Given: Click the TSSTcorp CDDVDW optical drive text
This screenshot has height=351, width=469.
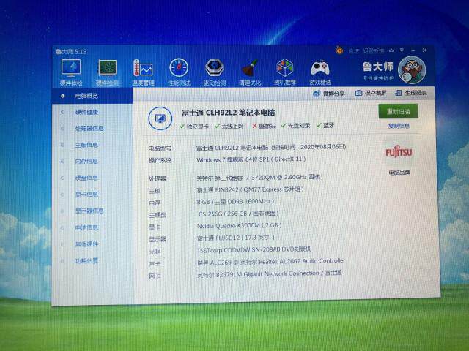Looking at the screenshot, I should [254, 249].
